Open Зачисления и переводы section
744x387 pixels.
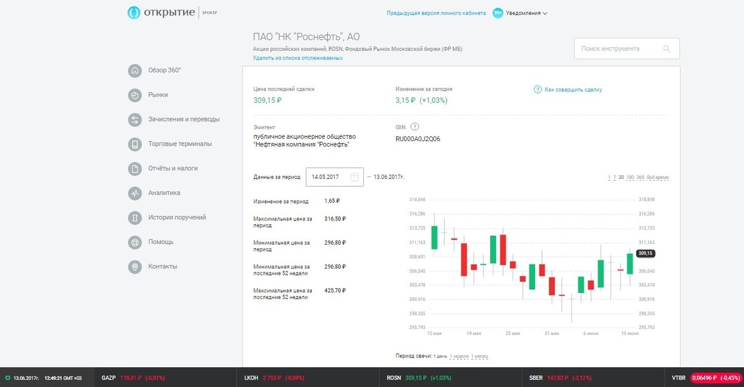pos(184,120)
